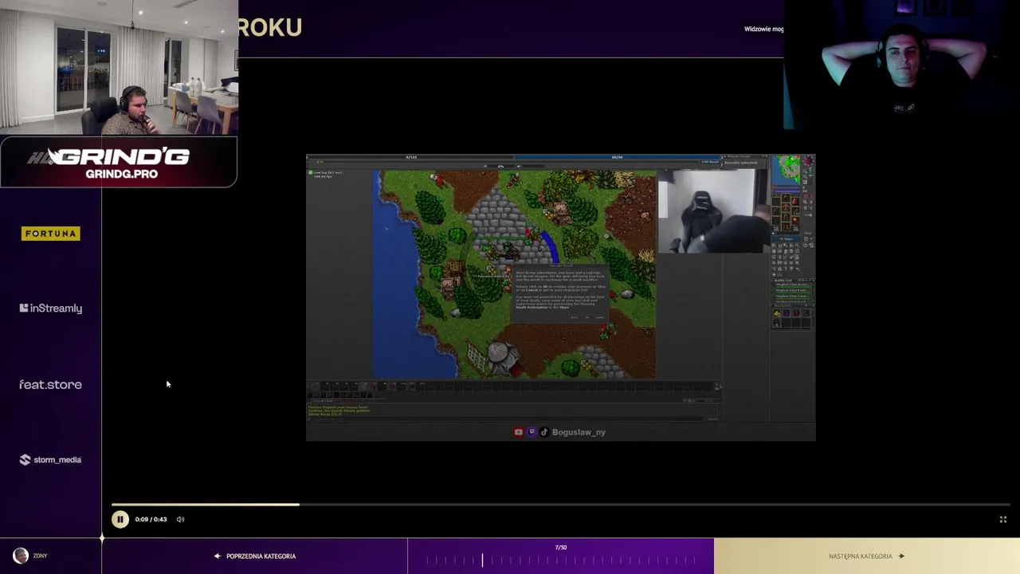Enter fullscreen mode for the video
The width and height of the screenshot is (1020, 574).
[1003, 519]
